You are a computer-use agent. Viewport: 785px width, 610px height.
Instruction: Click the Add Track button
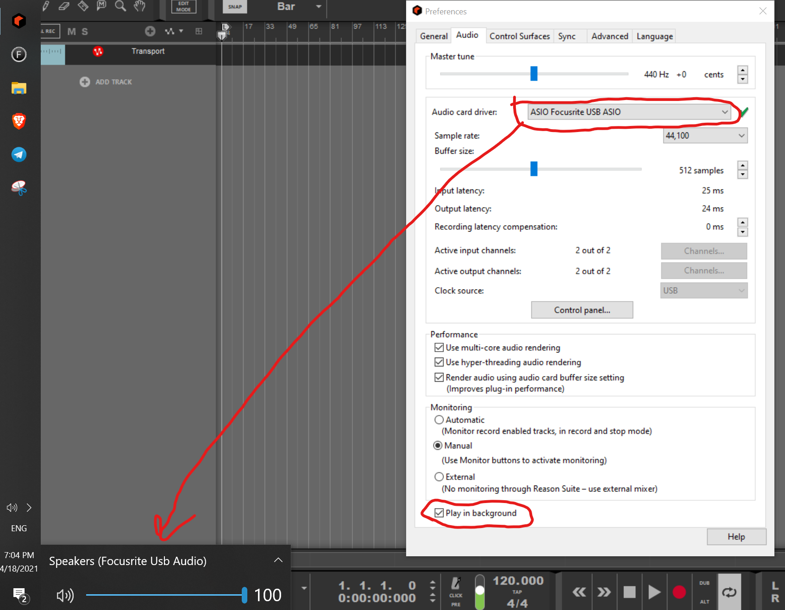(106, 82)
